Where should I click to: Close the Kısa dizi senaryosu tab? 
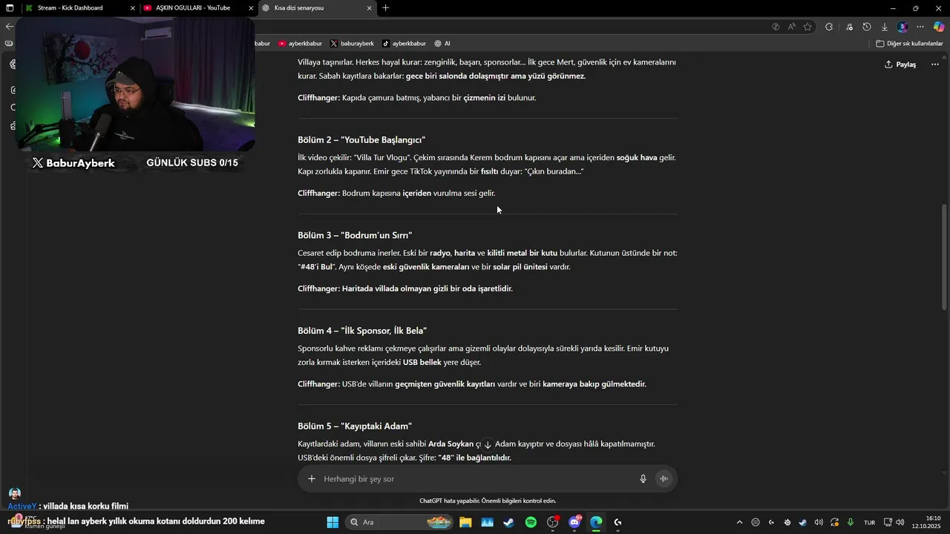point(369,8)
